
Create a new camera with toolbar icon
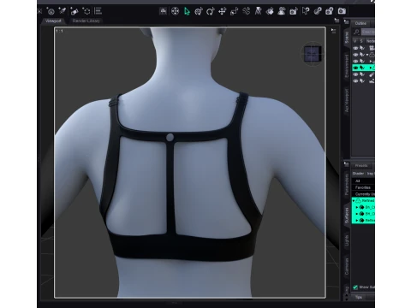[51, 11]
